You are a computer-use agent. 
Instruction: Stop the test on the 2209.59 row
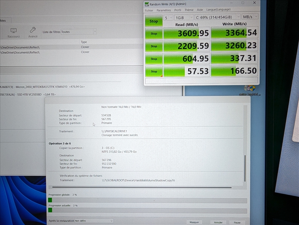154,46
